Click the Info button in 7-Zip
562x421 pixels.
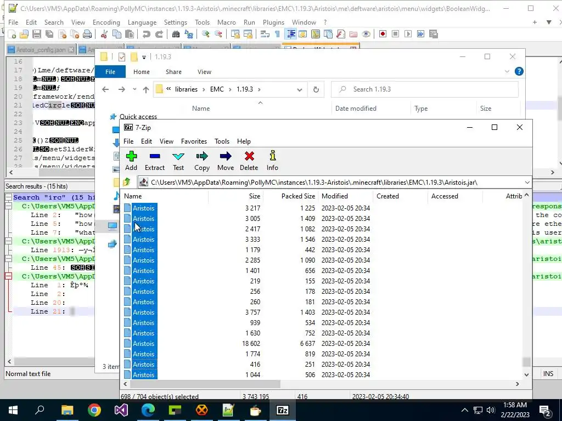[x=272, y=161]
